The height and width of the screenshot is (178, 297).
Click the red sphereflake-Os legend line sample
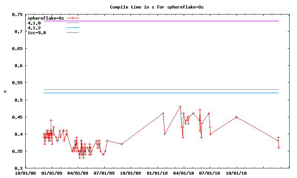[x=73, y=18]
